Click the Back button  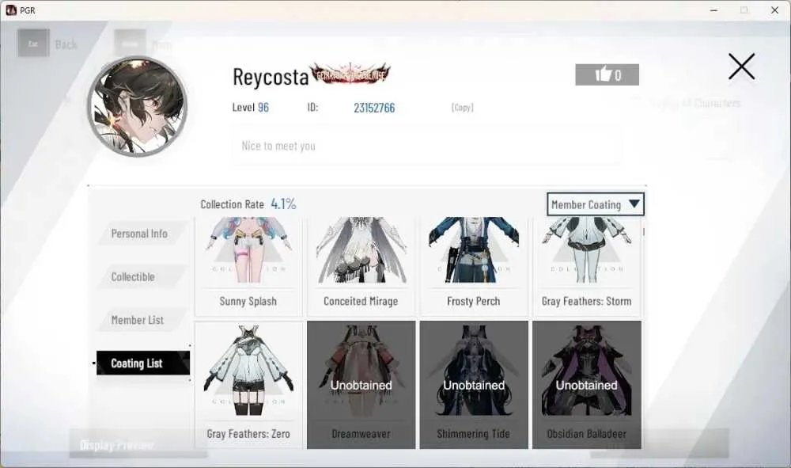coord(48,44)
